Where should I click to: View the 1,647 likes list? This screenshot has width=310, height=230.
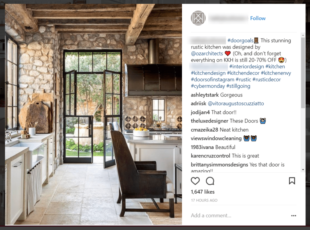tap(203, 192)
